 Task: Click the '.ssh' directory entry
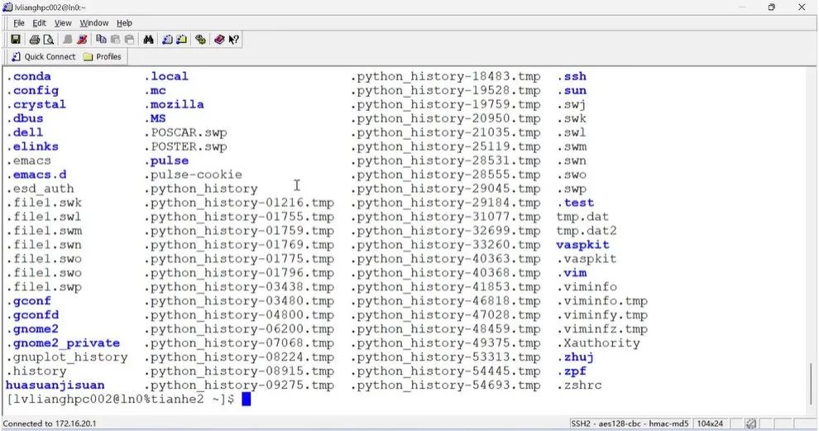[x=572, y=76]
